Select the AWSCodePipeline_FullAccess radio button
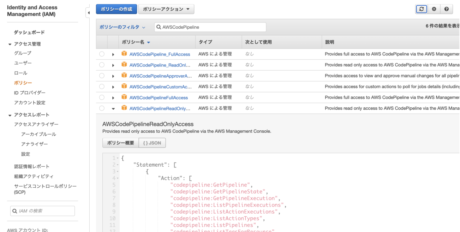 102,54
